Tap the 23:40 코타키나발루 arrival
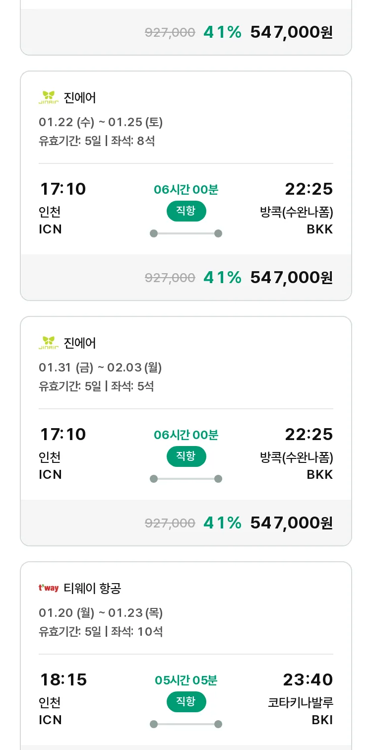372x750 pixels. tap(308, 679)
